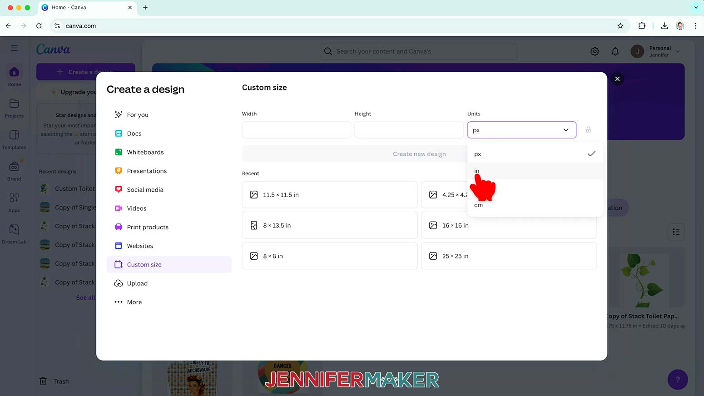Bookmark this page with the star icon

coord(620,26)
